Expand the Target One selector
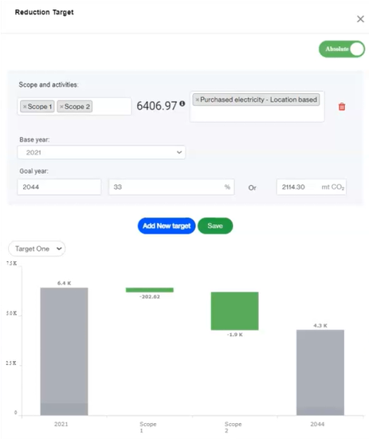Image resolution: width=369 pixels, height=439 pixels. 37,249
